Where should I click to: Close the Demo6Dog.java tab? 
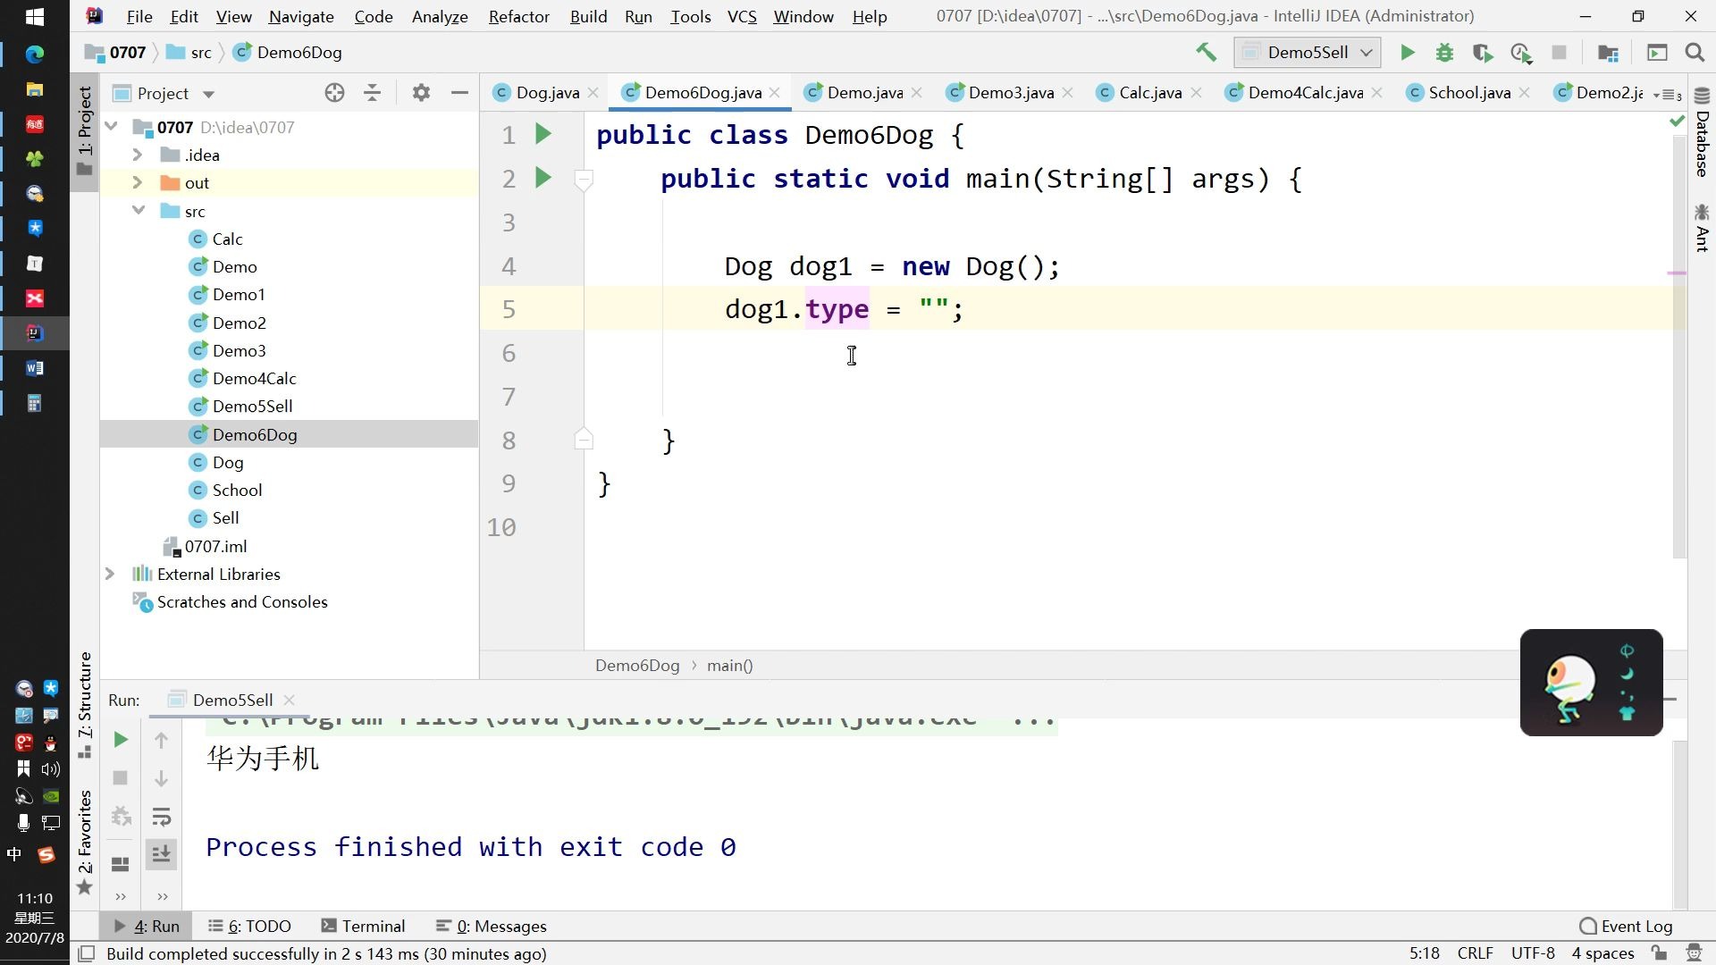(775, 92)
